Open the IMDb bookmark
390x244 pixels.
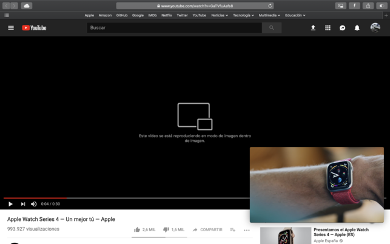(152, 15)
